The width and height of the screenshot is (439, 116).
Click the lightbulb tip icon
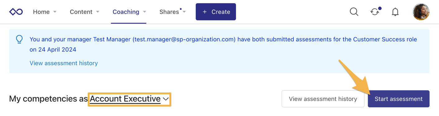click(19, 39)
